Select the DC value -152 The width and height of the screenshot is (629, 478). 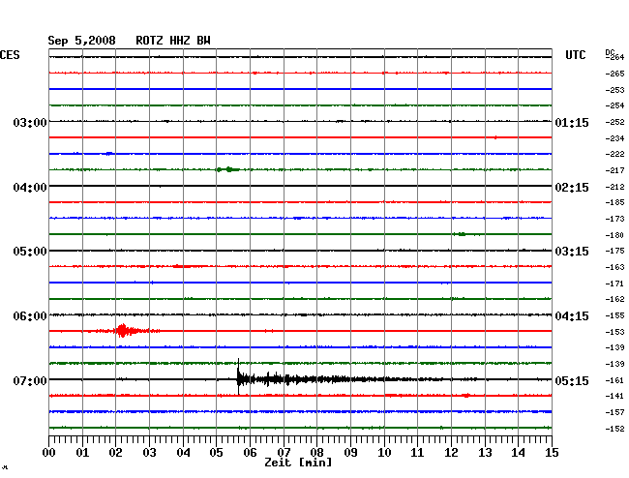pyautogui.click(x=614, y=429)
